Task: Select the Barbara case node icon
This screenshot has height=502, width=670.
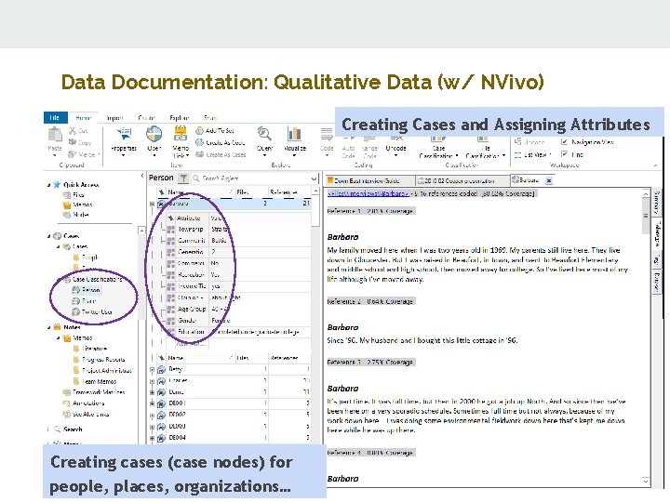Action: pyautogui.click(x=161, y=204)
